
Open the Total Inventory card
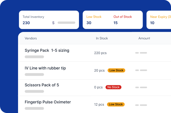[49, 20]
